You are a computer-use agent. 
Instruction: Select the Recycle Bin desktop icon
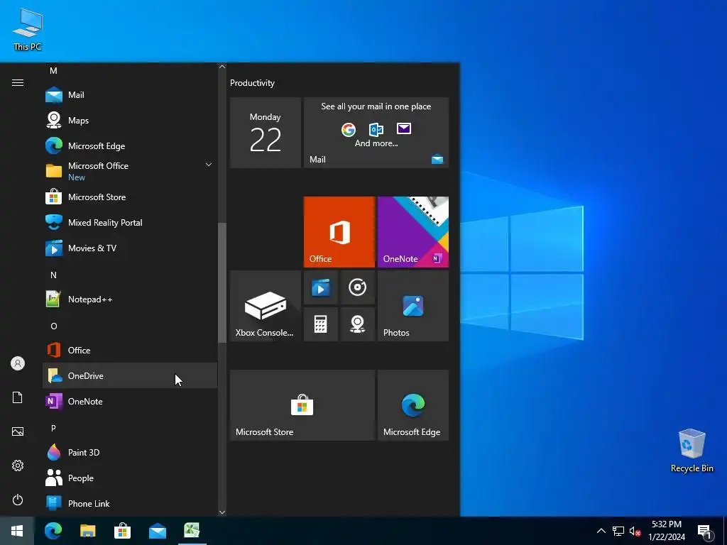coord(692,451)
